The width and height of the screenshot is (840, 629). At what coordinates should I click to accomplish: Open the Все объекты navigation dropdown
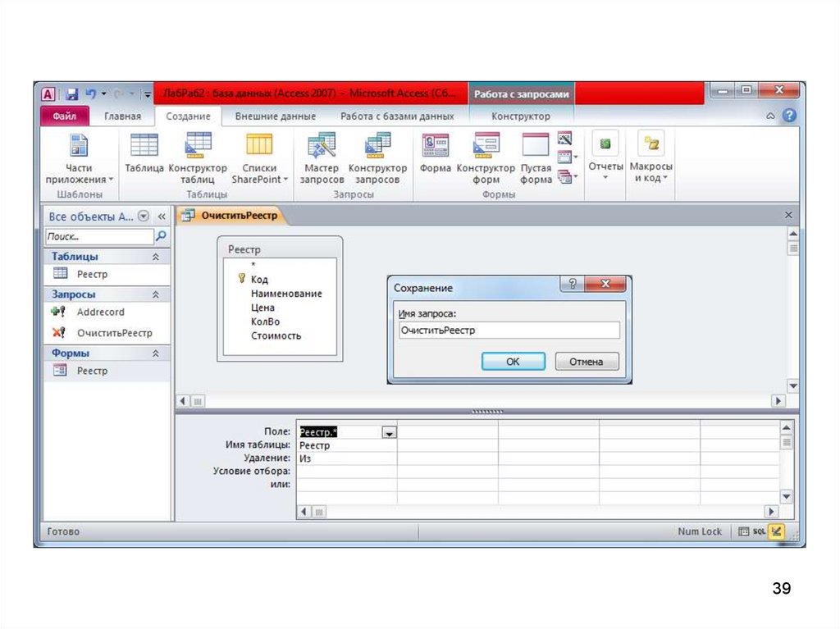[x=144, y=216]
